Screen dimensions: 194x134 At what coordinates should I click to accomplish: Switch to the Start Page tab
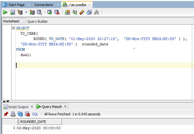pos(17,5)
